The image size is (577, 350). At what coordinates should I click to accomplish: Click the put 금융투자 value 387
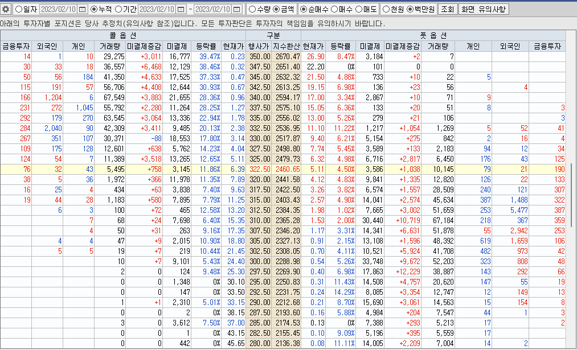click(547, 211)
